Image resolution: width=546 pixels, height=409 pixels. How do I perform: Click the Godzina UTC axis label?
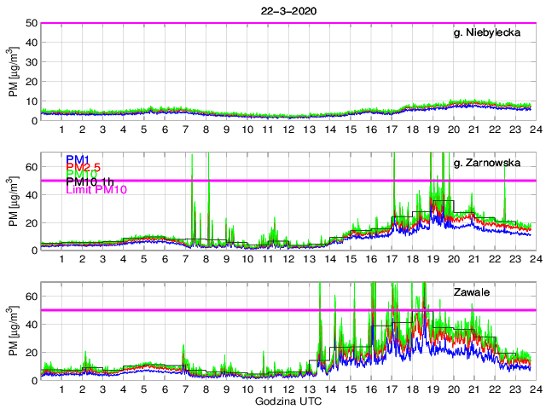(x=287, y=400)
